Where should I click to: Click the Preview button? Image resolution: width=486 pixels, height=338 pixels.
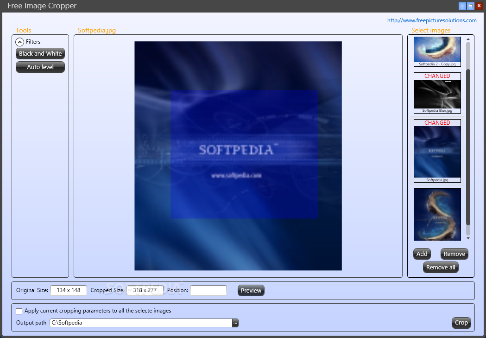tap(251, 291)
